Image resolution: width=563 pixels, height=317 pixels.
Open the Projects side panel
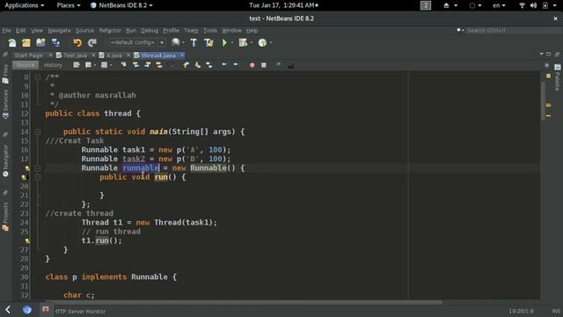[5, 217]
